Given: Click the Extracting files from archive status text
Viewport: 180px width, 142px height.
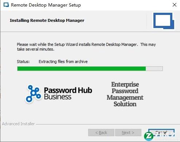Looking at the screenshot, I should (x=63, y=62).
